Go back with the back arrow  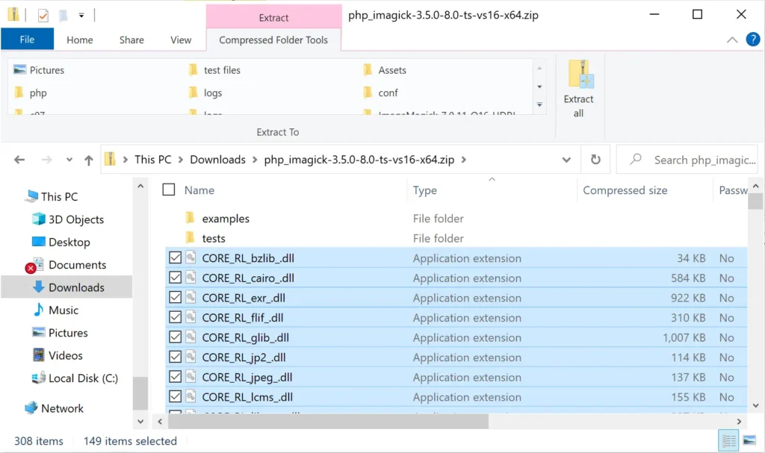[19, 160]
